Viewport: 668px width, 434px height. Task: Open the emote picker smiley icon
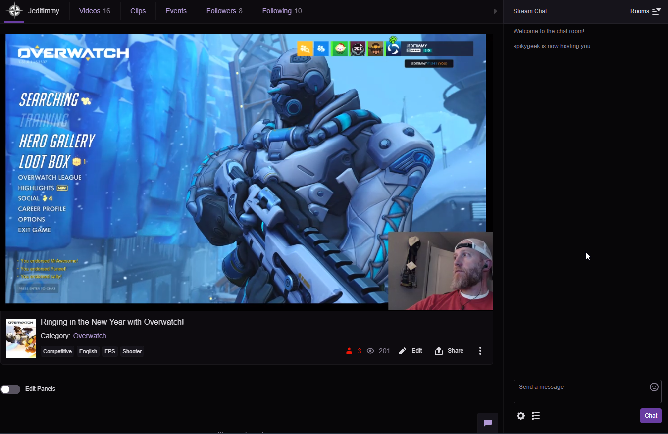click(x=654, y=387)
